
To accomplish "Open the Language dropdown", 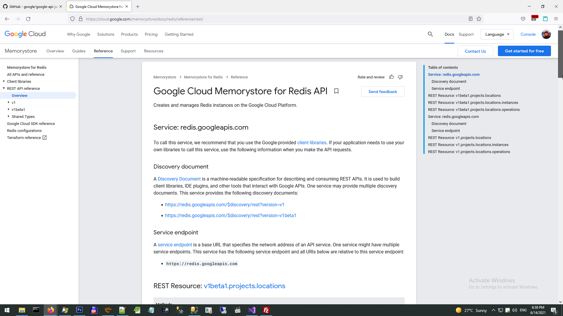I will click(497, 34).
